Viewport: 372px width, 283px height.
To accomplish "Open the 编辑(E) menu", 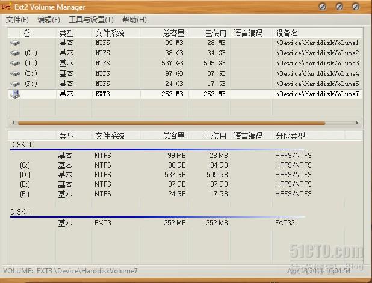I will click(49, 20).
